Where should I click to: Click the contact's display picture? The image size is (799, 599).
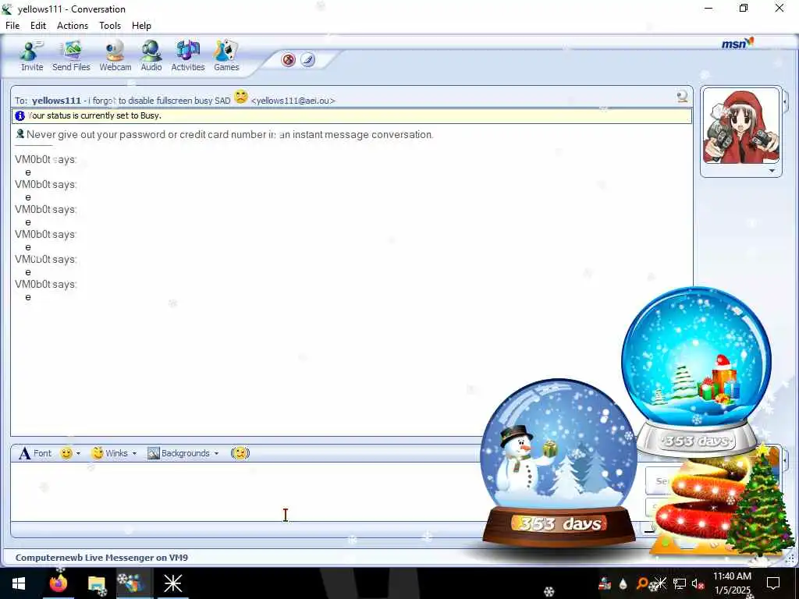coord(741,126)
